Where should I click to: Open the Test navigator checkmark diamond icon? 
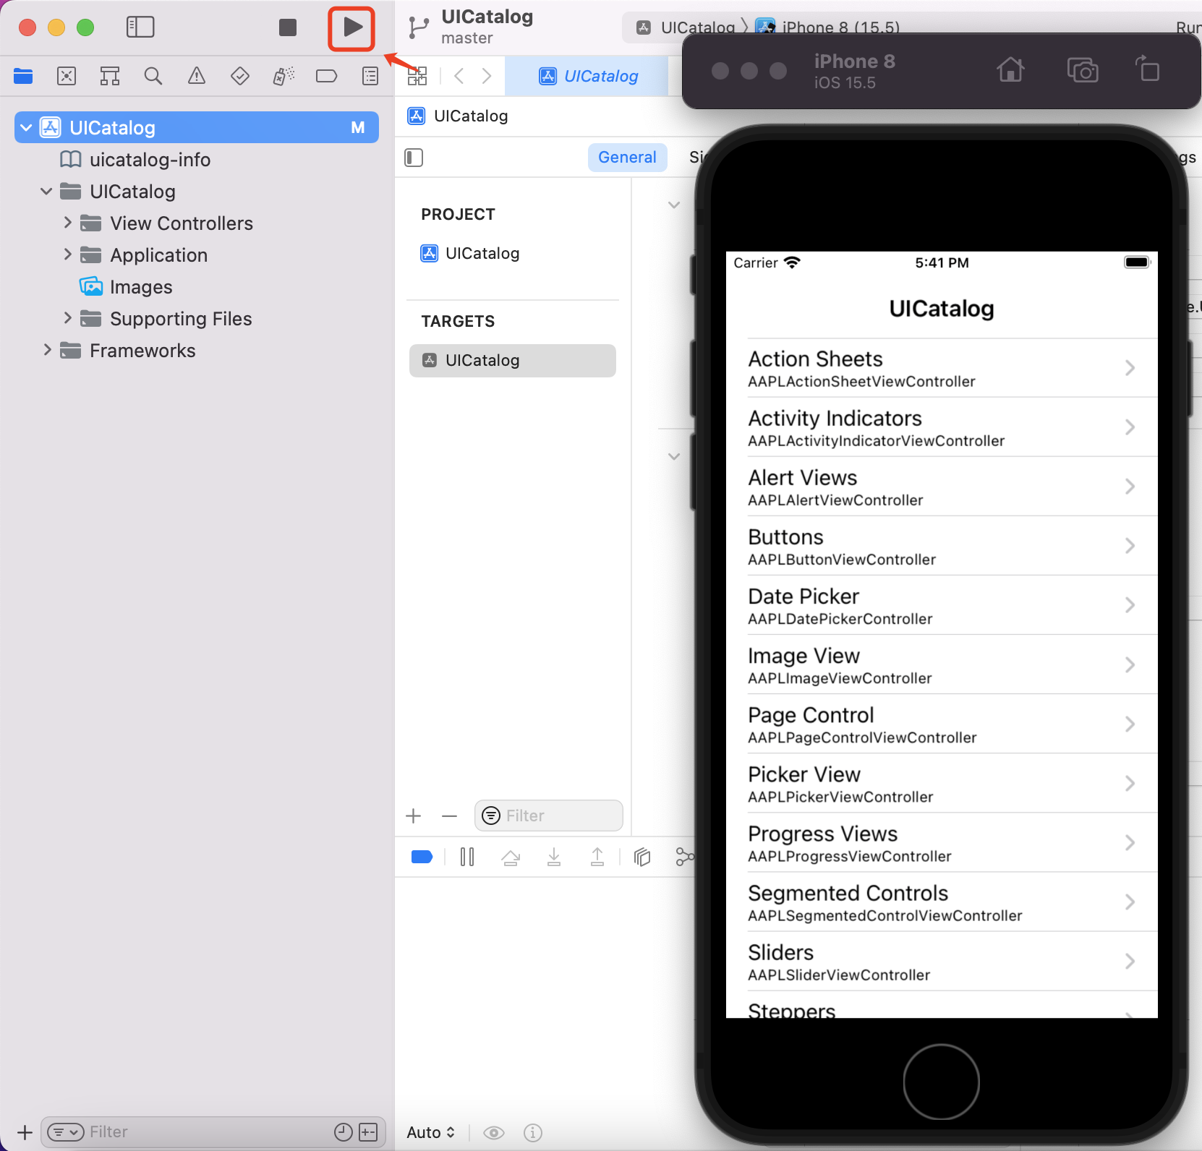tap(240, 75)
